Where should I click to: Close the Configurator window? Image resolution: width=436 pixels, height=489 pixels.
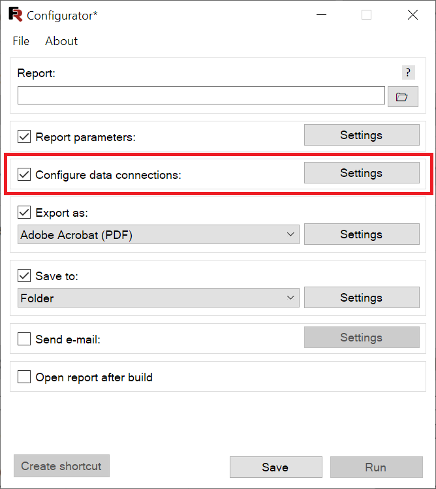413,14
